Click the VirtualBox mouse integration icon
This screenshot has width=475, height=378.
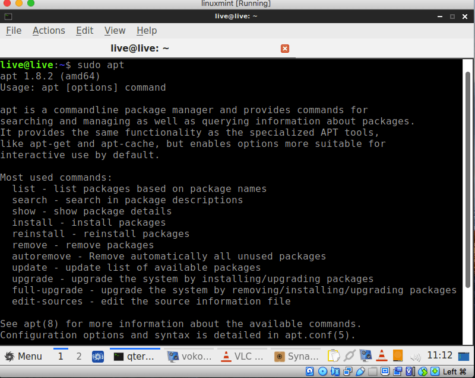pyautogui.click(x=423, y=371)
